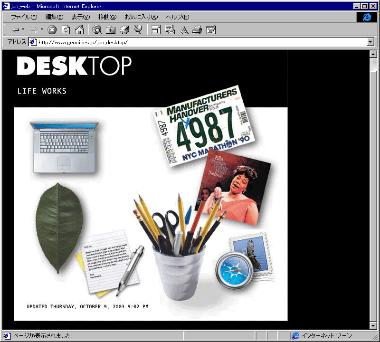Open the Forward button history dropdown
Screen dimensions: 380x342
coord(42,29)
